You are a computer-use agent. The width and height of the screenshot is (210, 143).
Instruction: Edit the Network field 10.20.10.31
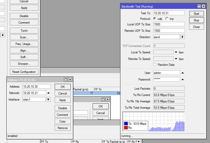[x=34, y=93]
